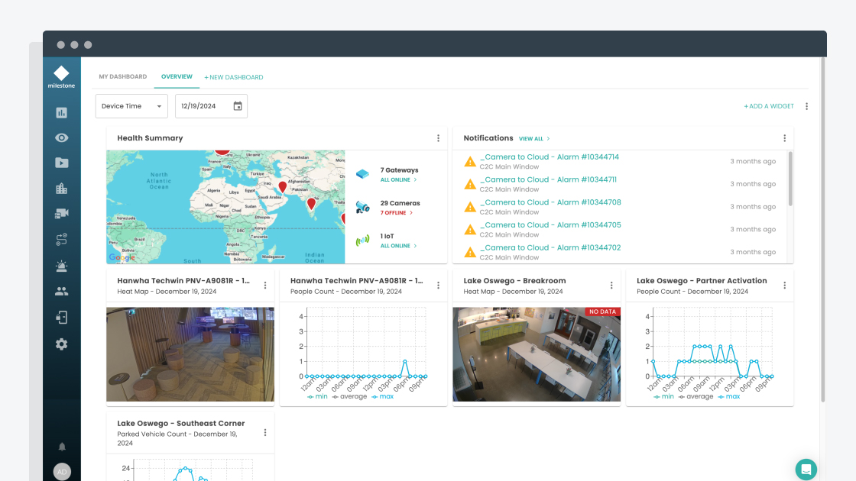This screenshot has width=856, height=481.
Task: Click the Breakroom camera heat map thumbnail
Action: click(x=537, y=354)
